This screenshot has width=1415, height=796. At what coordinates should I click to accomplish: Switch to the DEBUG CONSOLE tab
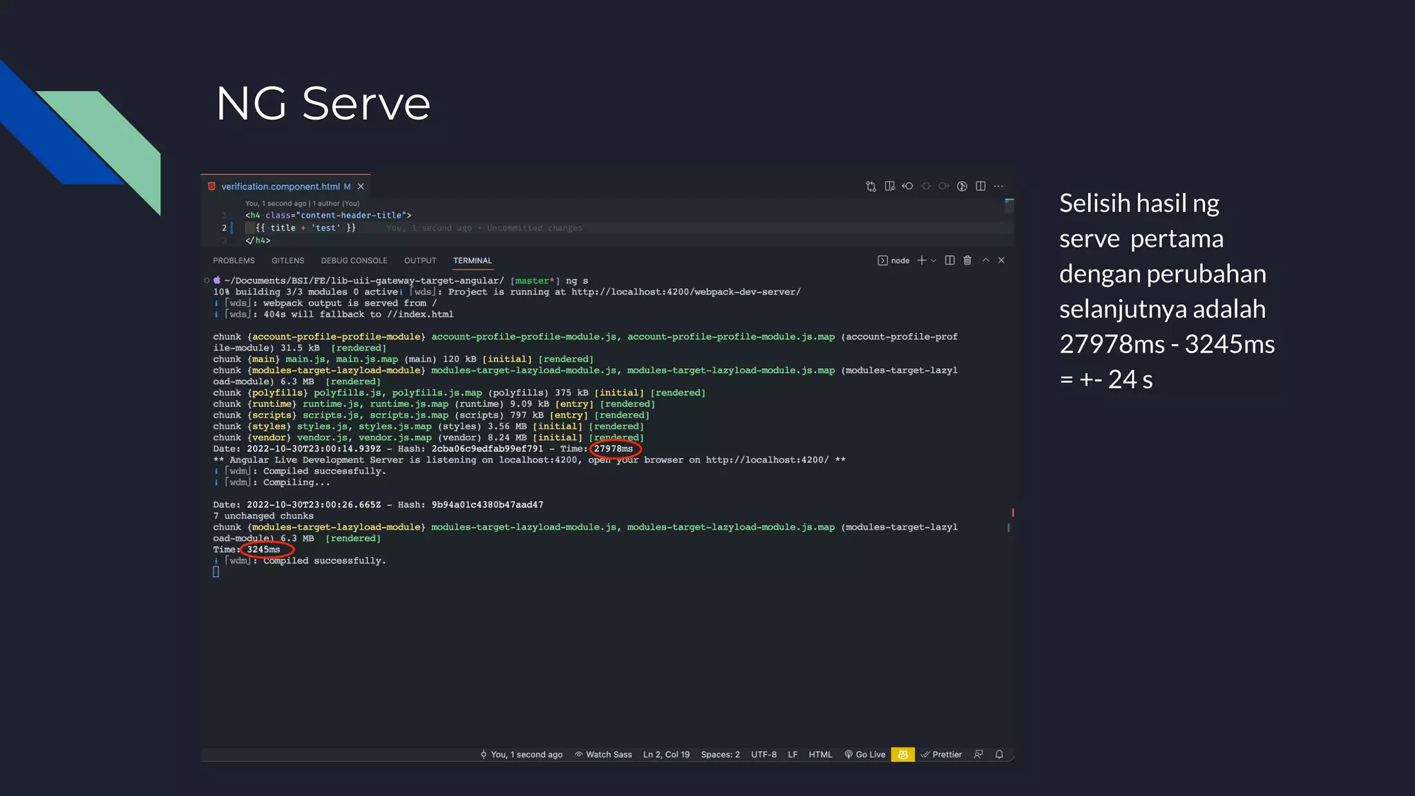354,260
